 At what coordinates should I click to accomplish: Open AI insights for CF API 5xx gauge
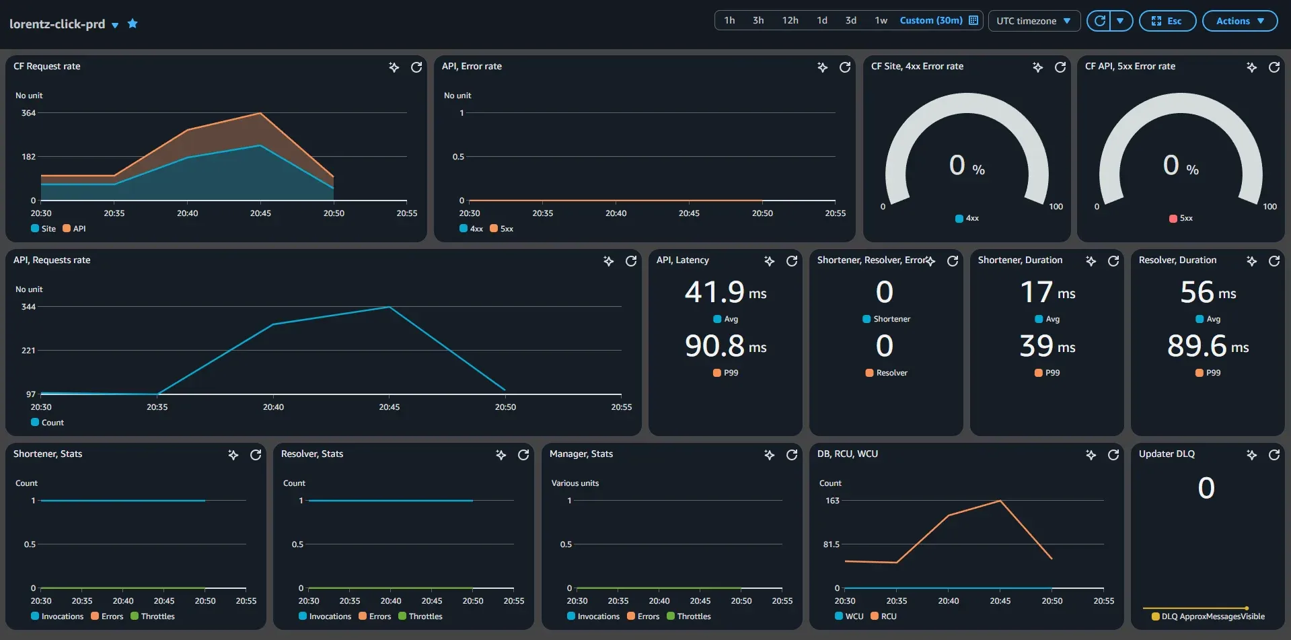[x=1251, y=67]
